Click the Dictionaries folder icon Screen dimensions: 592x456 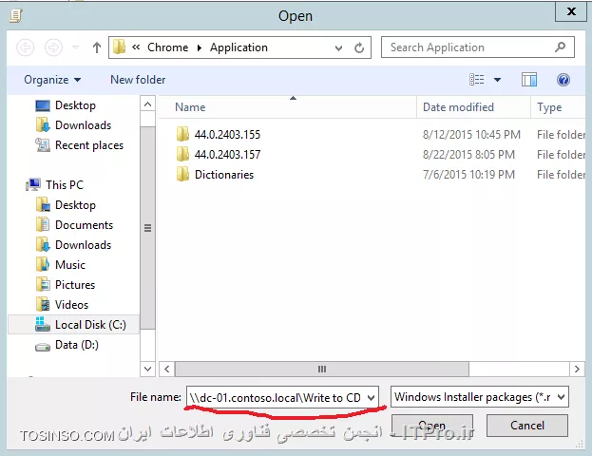(x=182, y=175)
